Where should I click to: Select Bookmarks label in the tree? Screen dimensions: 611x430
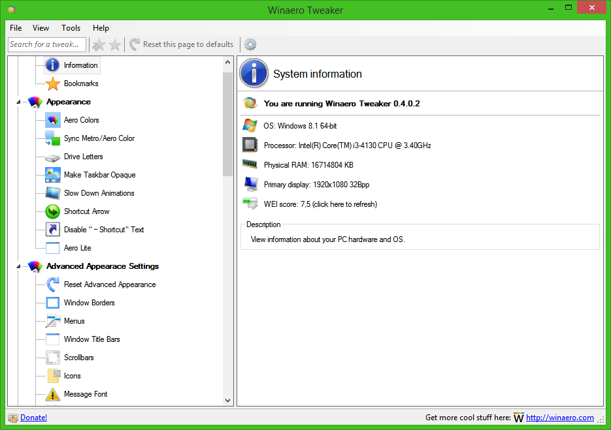click(81, 84)
